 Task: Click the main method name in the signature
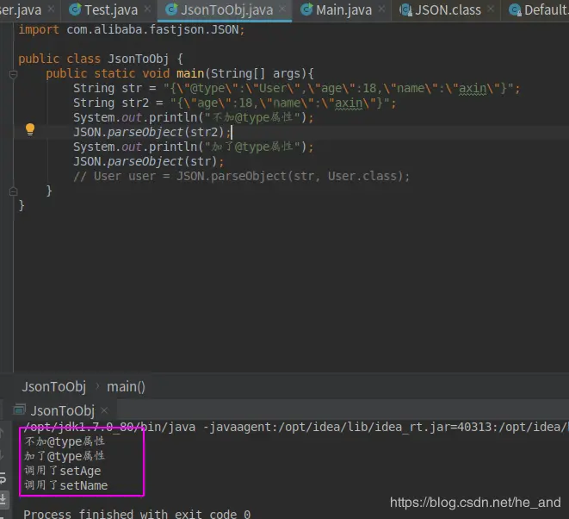coord(190,73)
